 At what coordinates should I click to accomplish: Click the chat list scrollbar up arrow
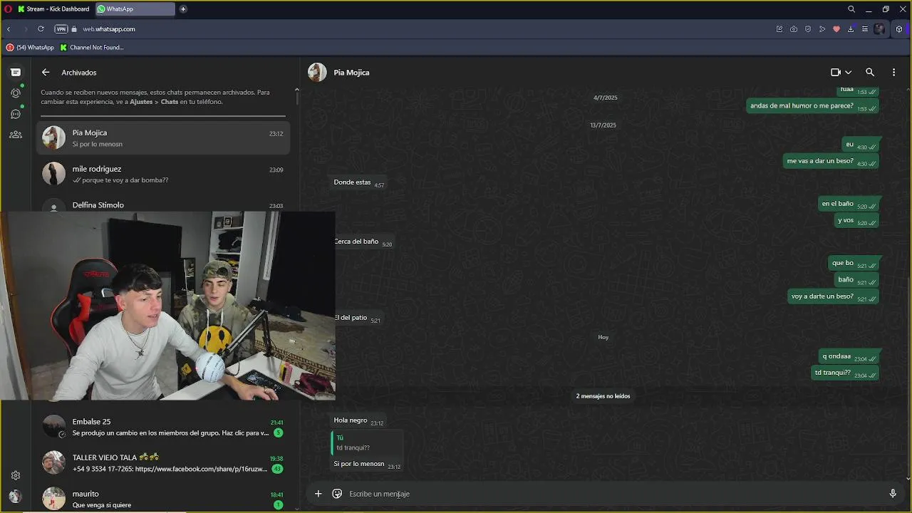tap(296, 90)
